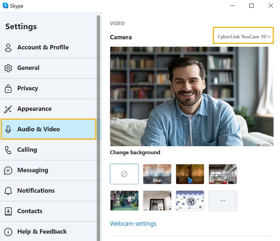Select the Appearance magic wand icon

click(x=8, y=109)
